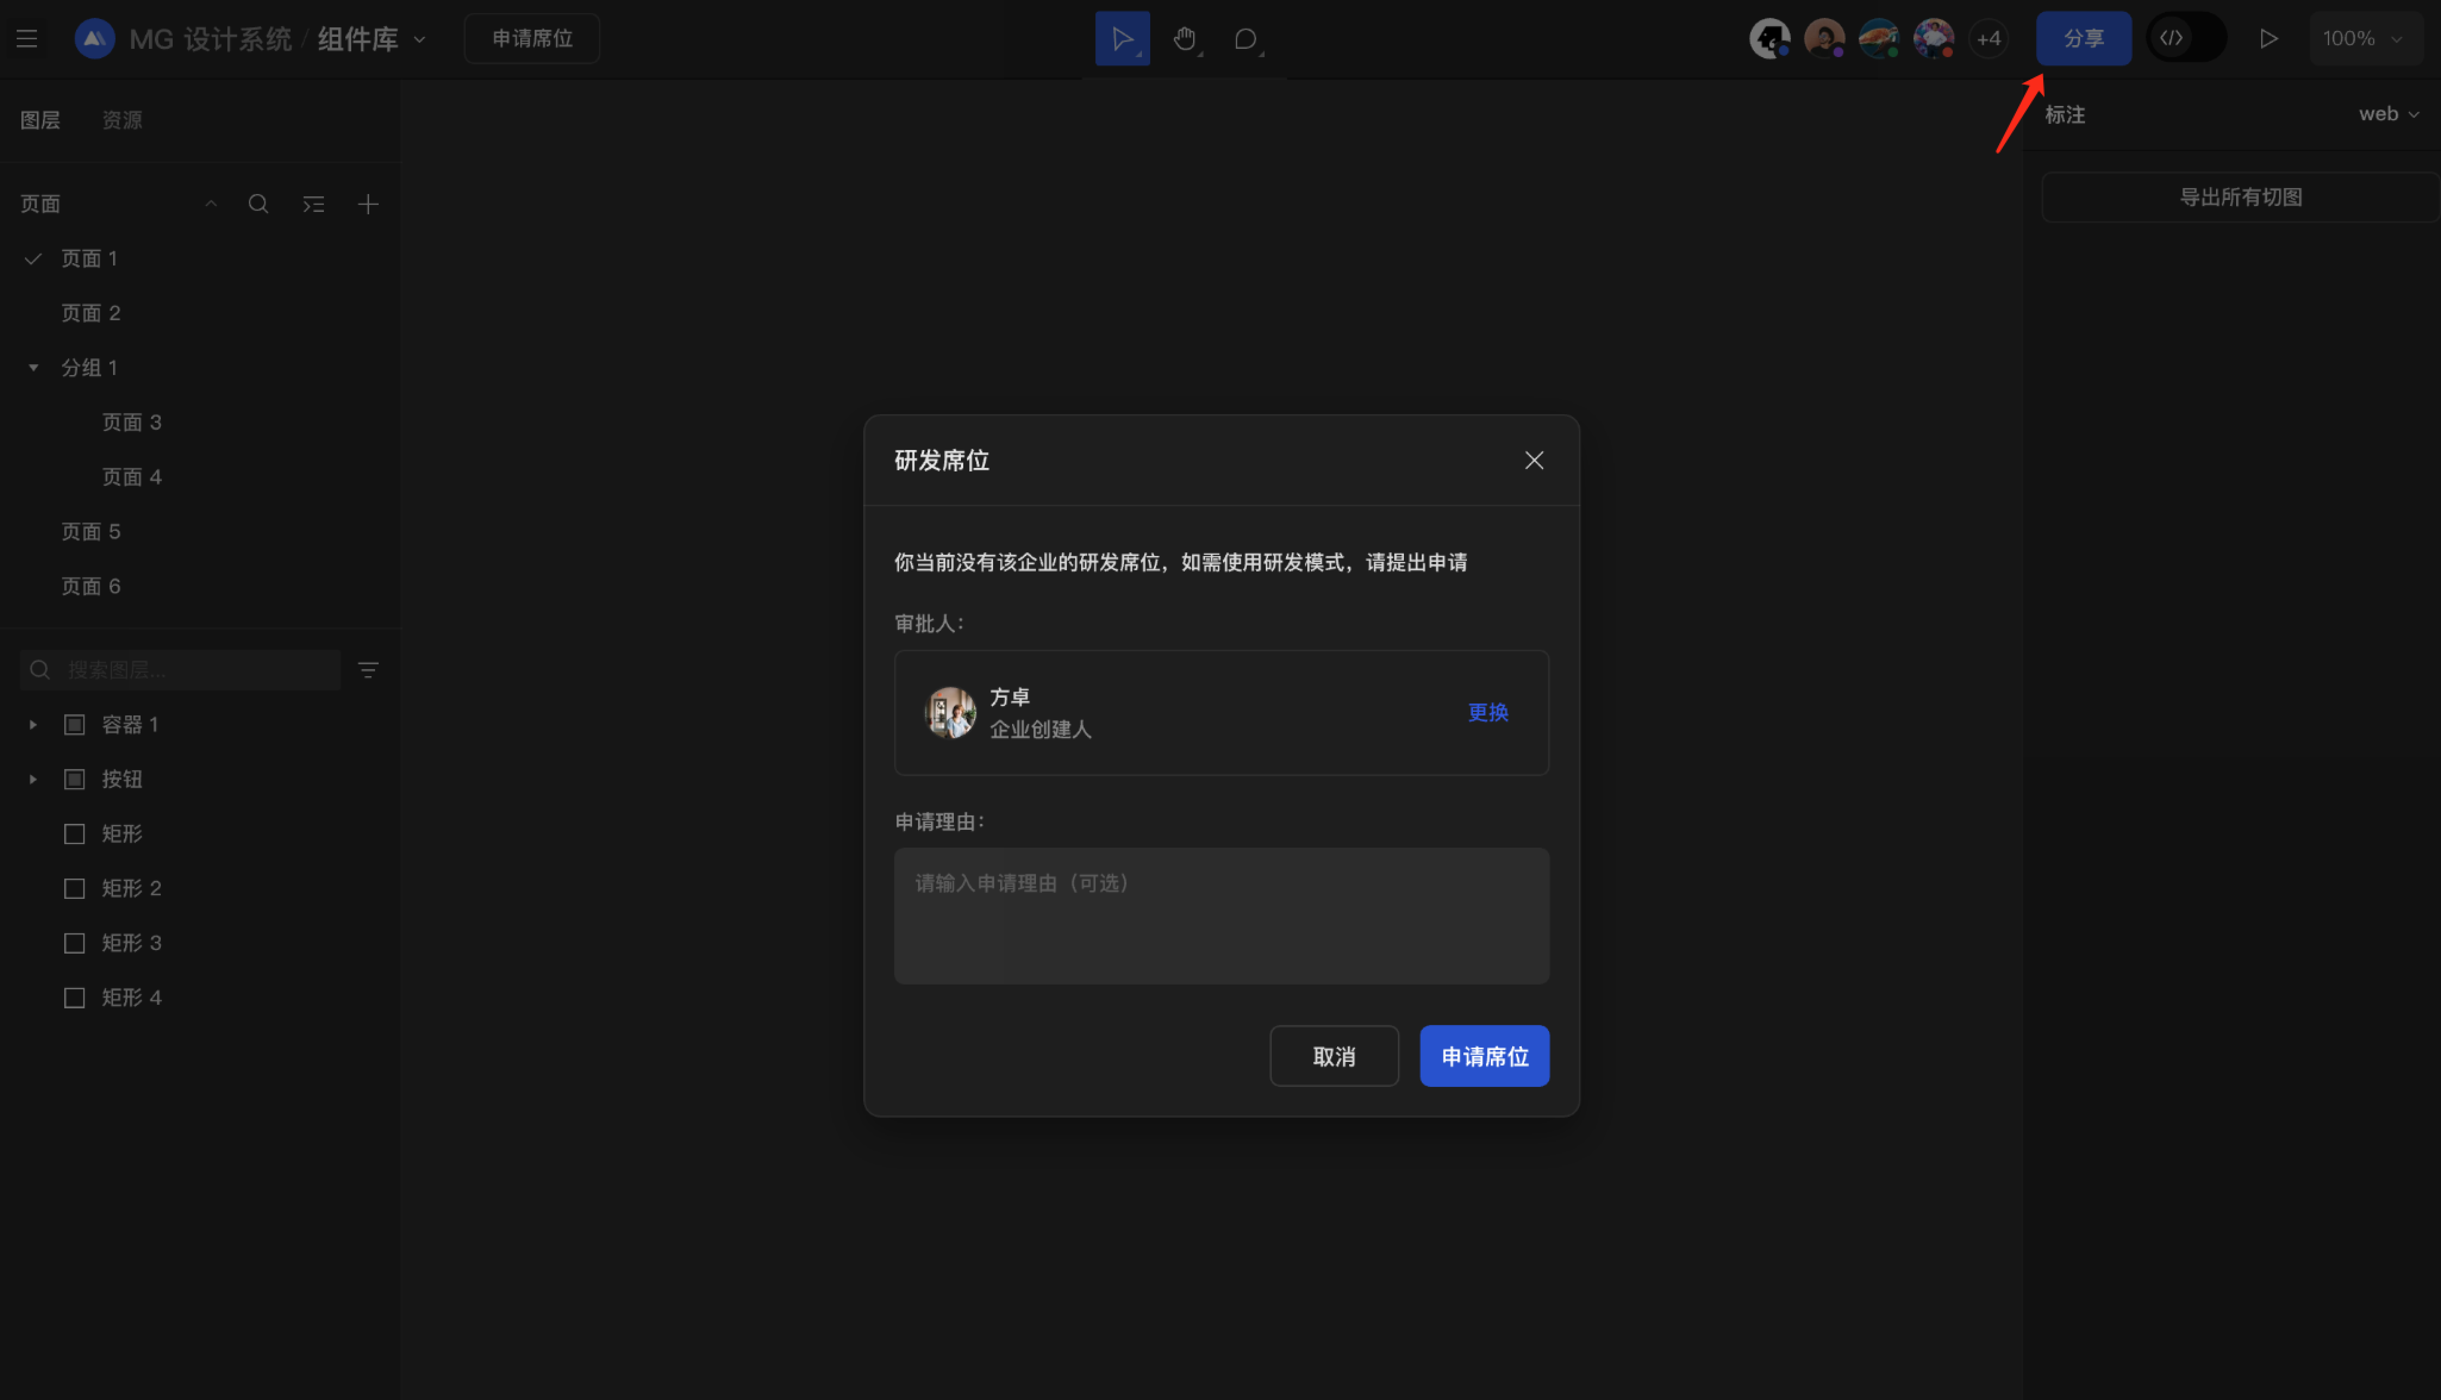Select 页面 3 in page list
Image resolution: width=2441 pixels, height=1400 pixels.
click(200, 422)
